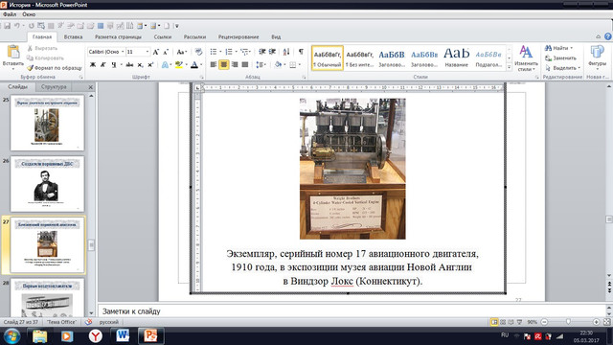Decrease paragraph indent

[x=261, y=52]
